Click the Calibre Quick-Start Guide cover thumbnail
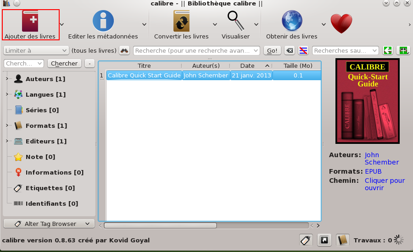The image size is (413, 252). [368, 101]
